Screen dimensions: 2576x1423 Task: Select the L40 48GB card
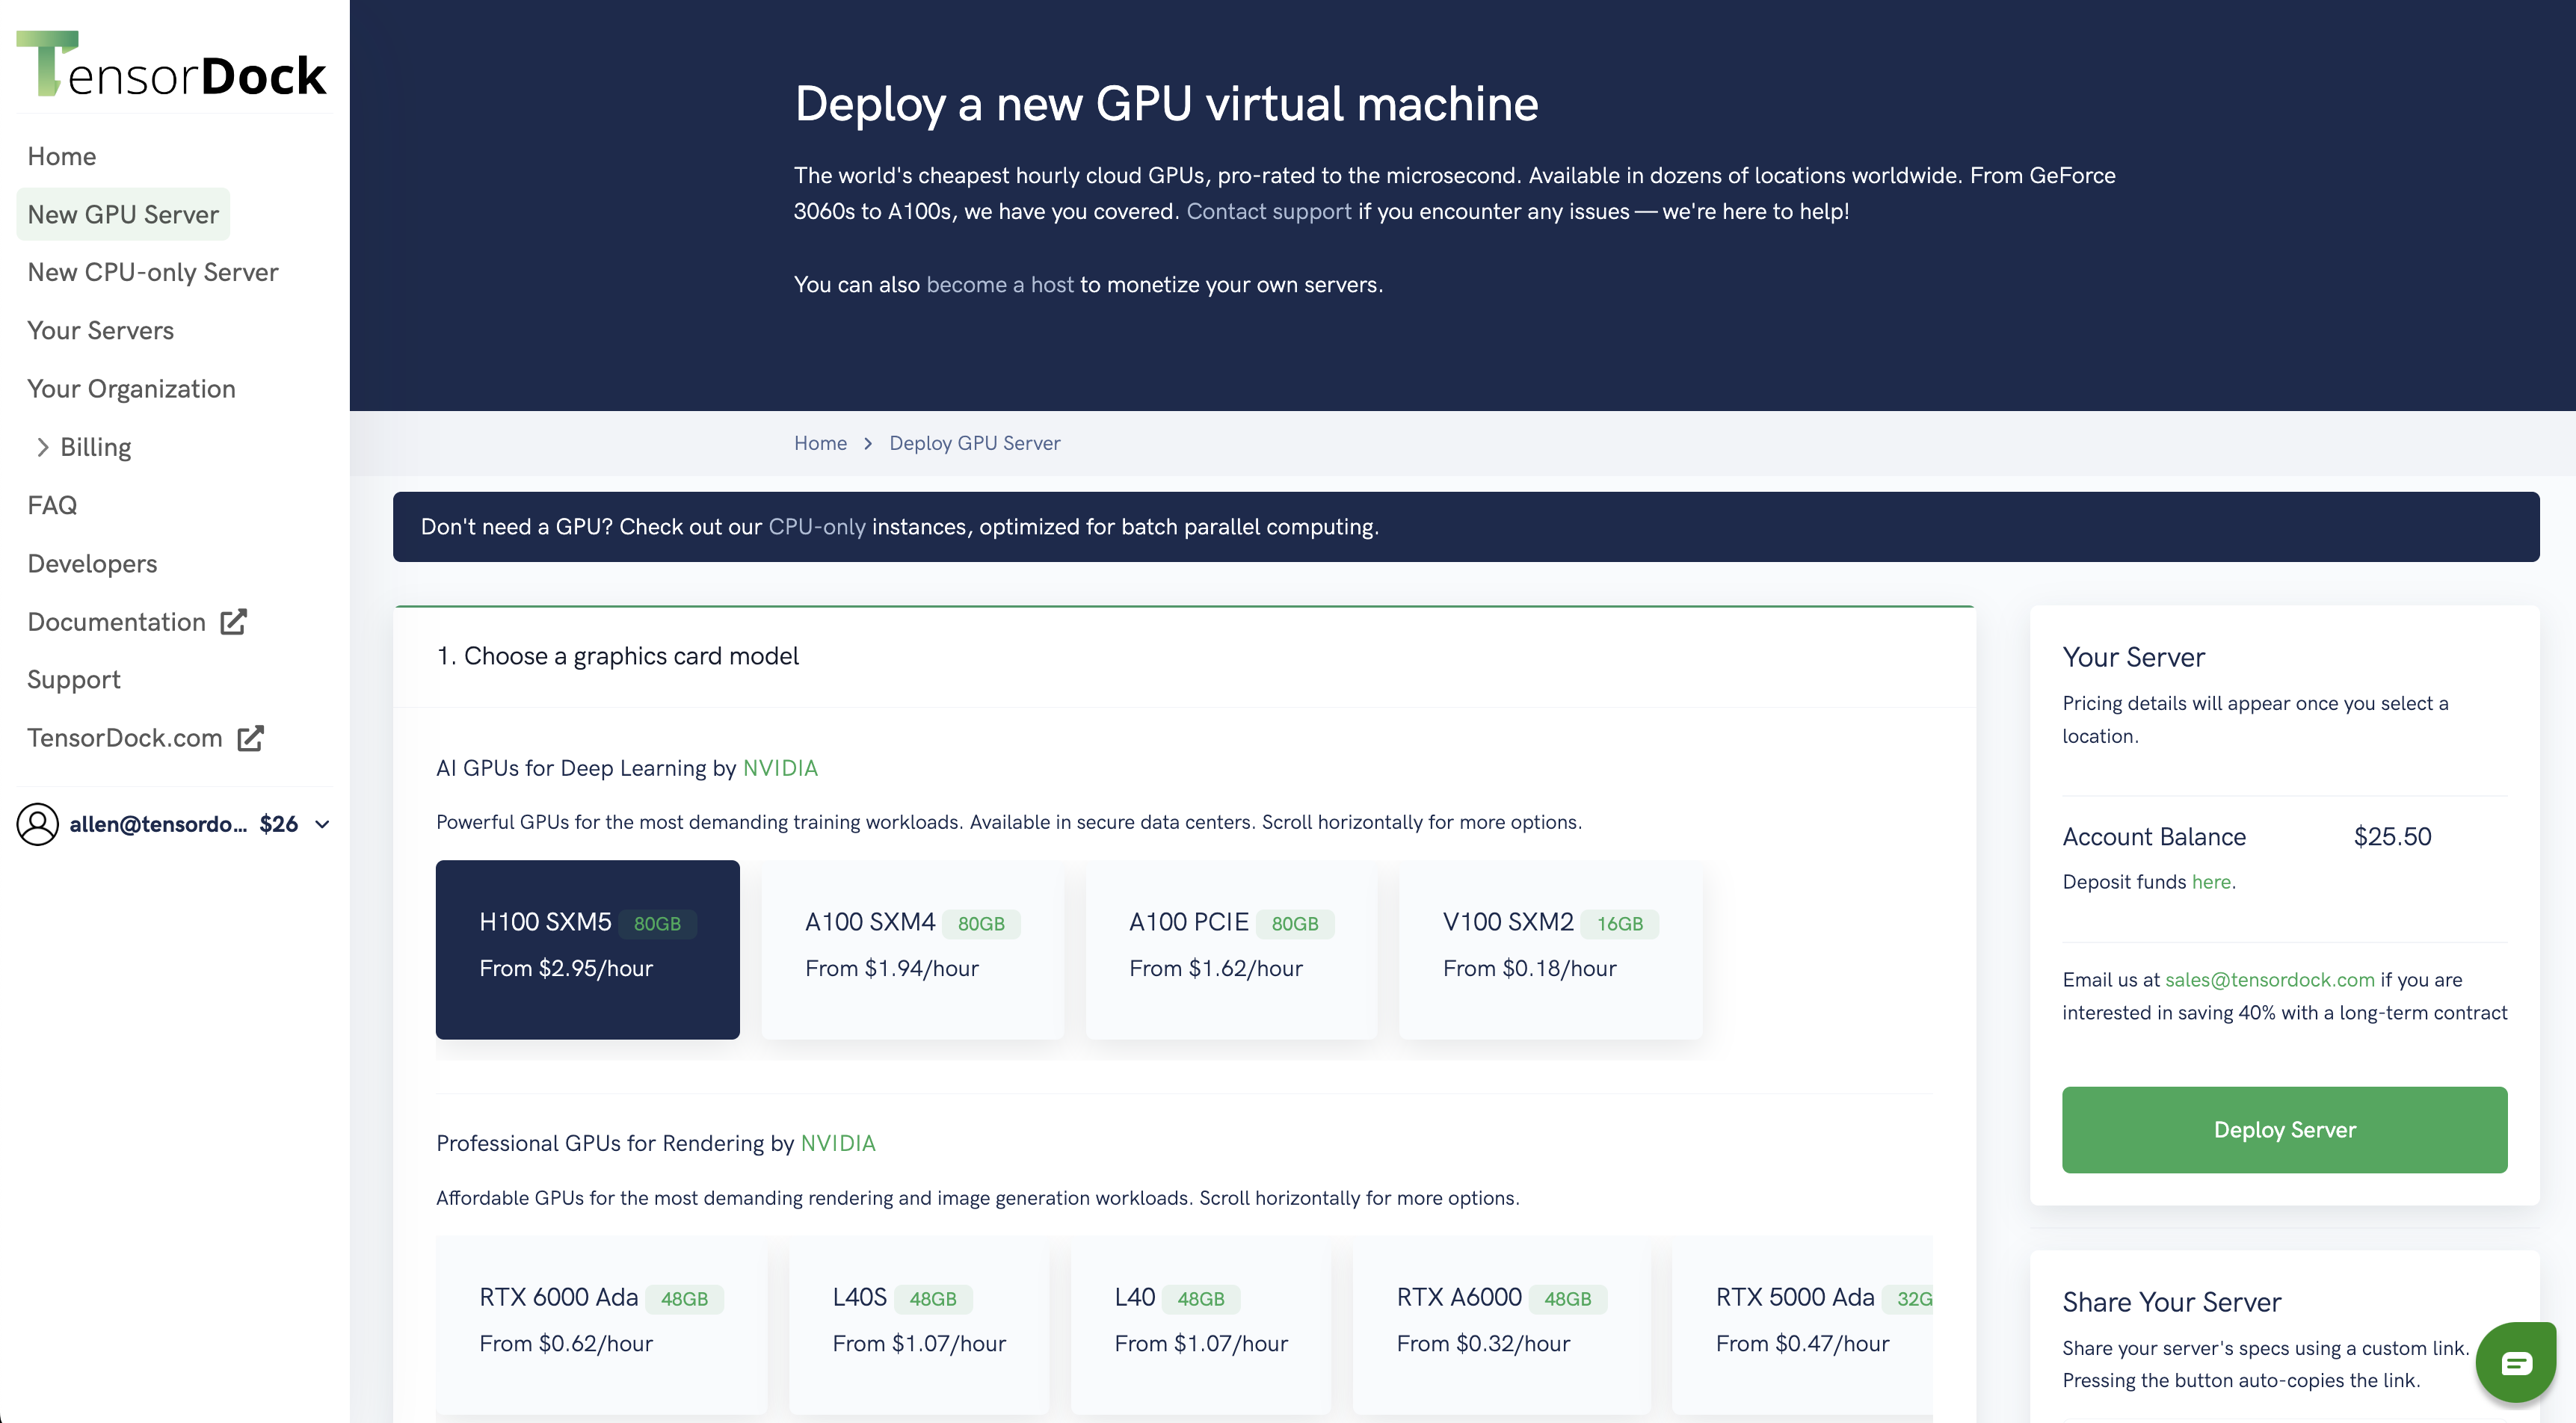coord(1201,1325)
